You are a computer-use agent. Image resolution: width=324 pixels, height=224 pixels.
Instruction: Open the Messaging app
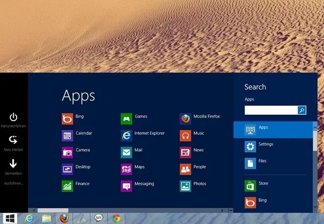[127, 186]
